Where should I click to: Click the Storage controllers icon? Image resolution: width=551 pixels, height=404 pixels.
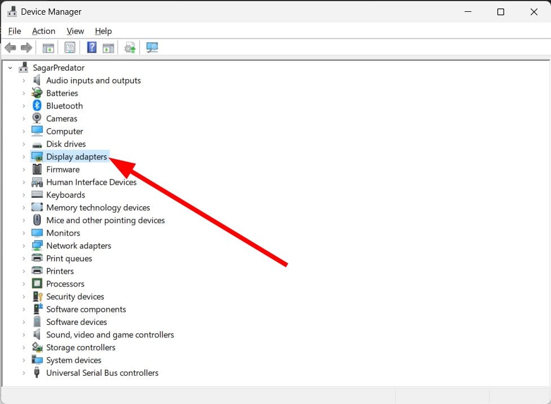[37, 347]
